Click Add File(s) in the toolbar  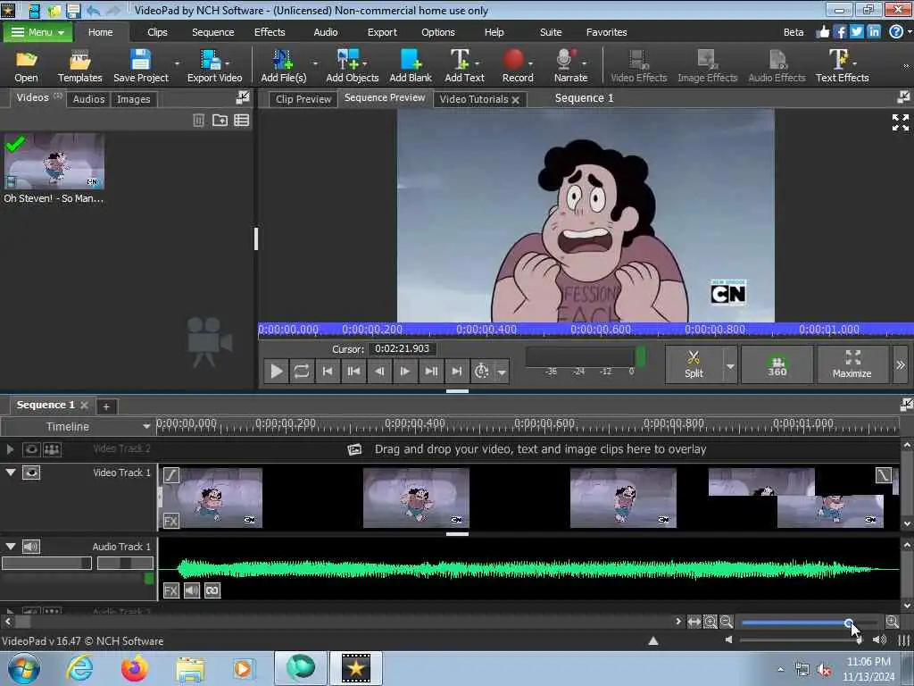[283, 65]
